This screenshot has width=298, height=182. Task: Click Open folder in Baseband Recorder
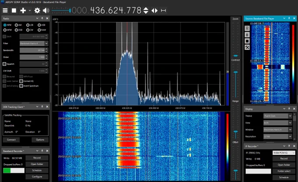pyautogui.click(x=37, y=164)
